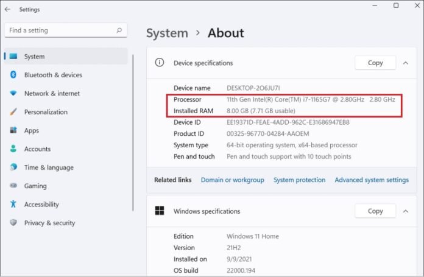Open the System category
This screenshot has height=277, width=424.
click(x=66, y=56)
